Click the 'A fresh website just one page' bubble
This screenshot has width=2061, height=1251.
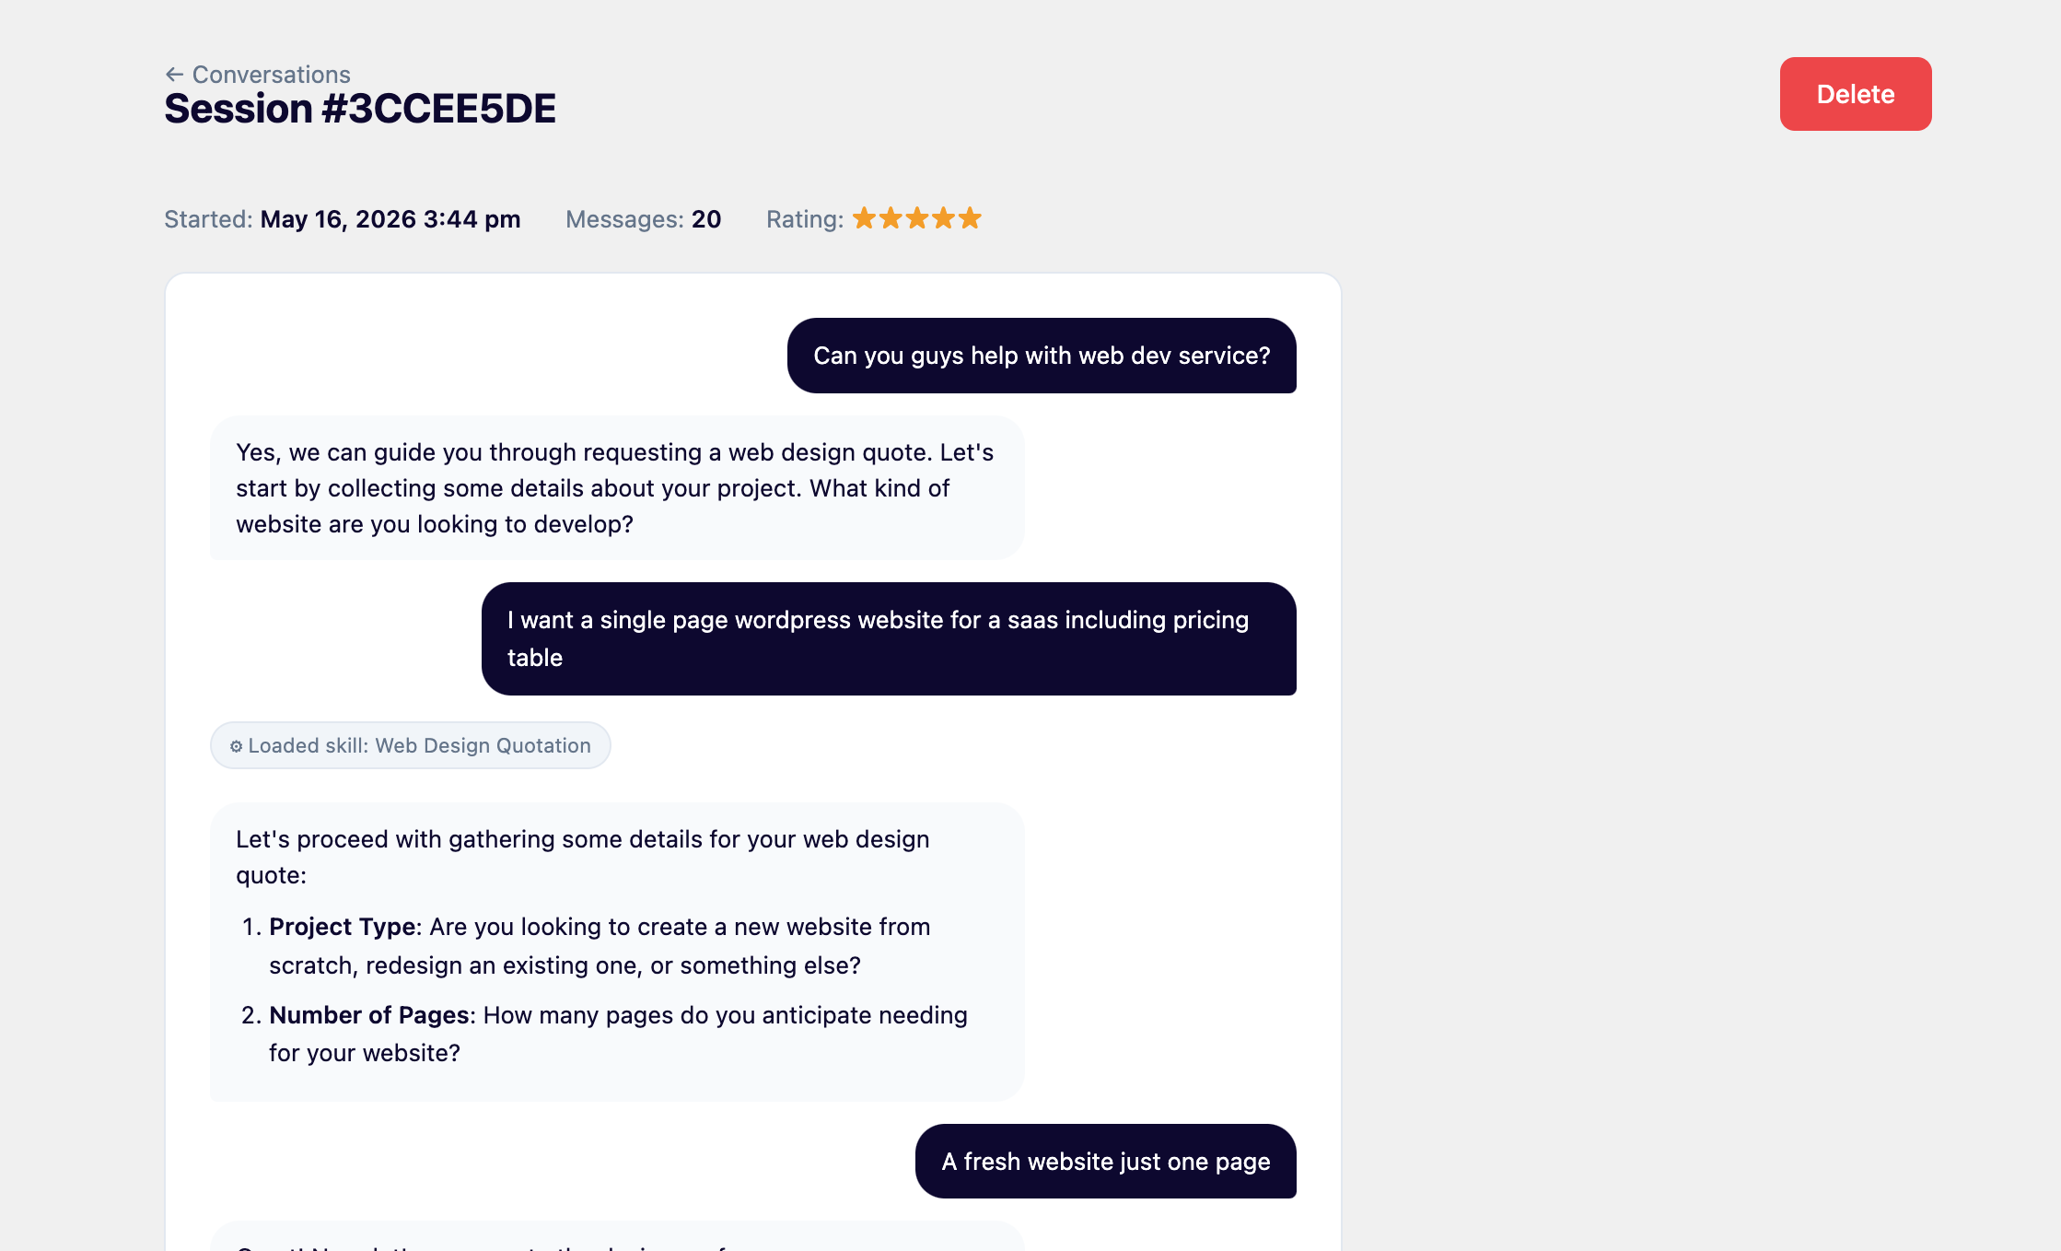coord(1106,1161)
